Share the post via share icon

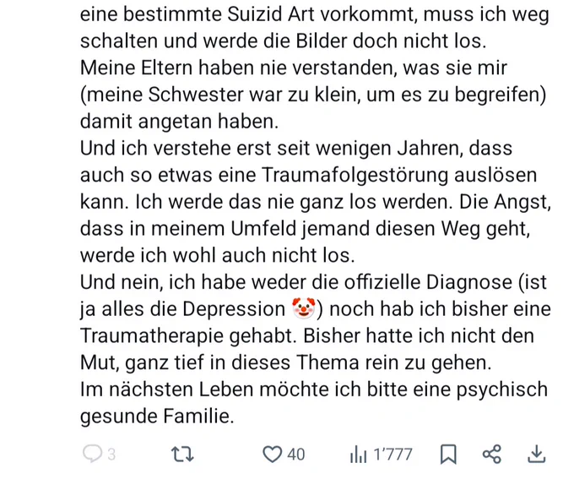point(492,455)
